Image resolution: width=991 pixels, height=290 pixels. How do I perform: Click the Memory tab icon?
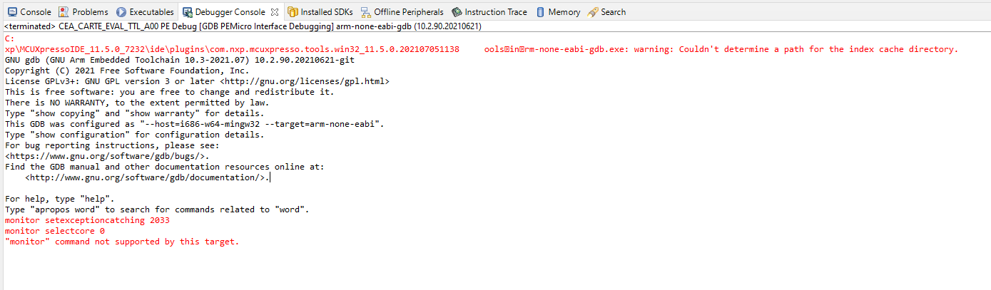[541, 12]
